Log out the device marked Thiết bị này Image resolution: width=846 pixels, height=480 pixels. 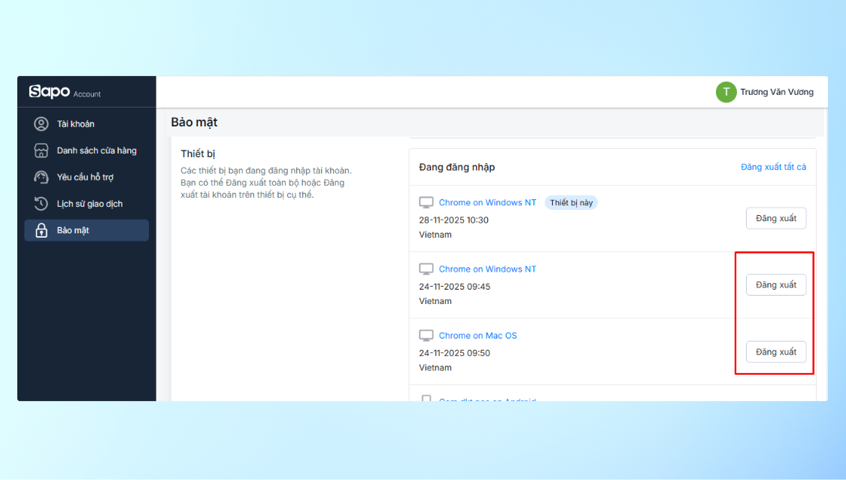tap(775, 218)
